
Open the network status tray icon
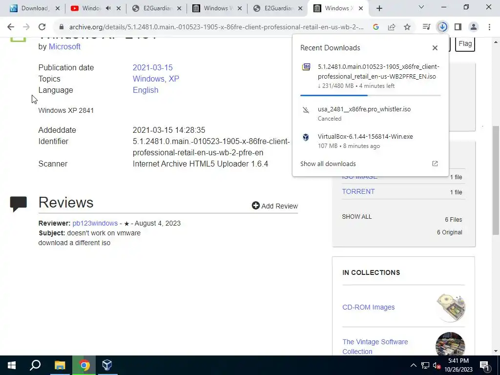(x=425, y=365)
